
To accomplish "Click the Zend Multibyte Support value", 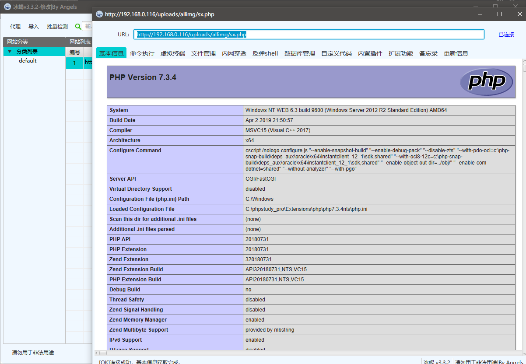I will click(x=270, y=330).
